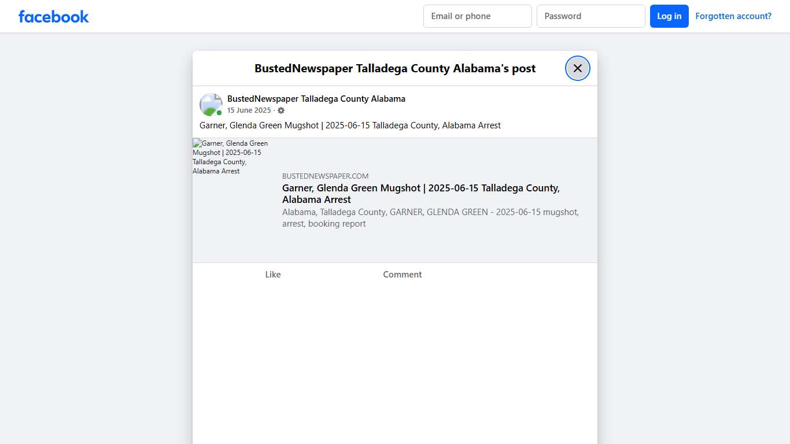This screenshot has height=444, width=790.
Task: Click the Password input field
Action: point(590,16)
